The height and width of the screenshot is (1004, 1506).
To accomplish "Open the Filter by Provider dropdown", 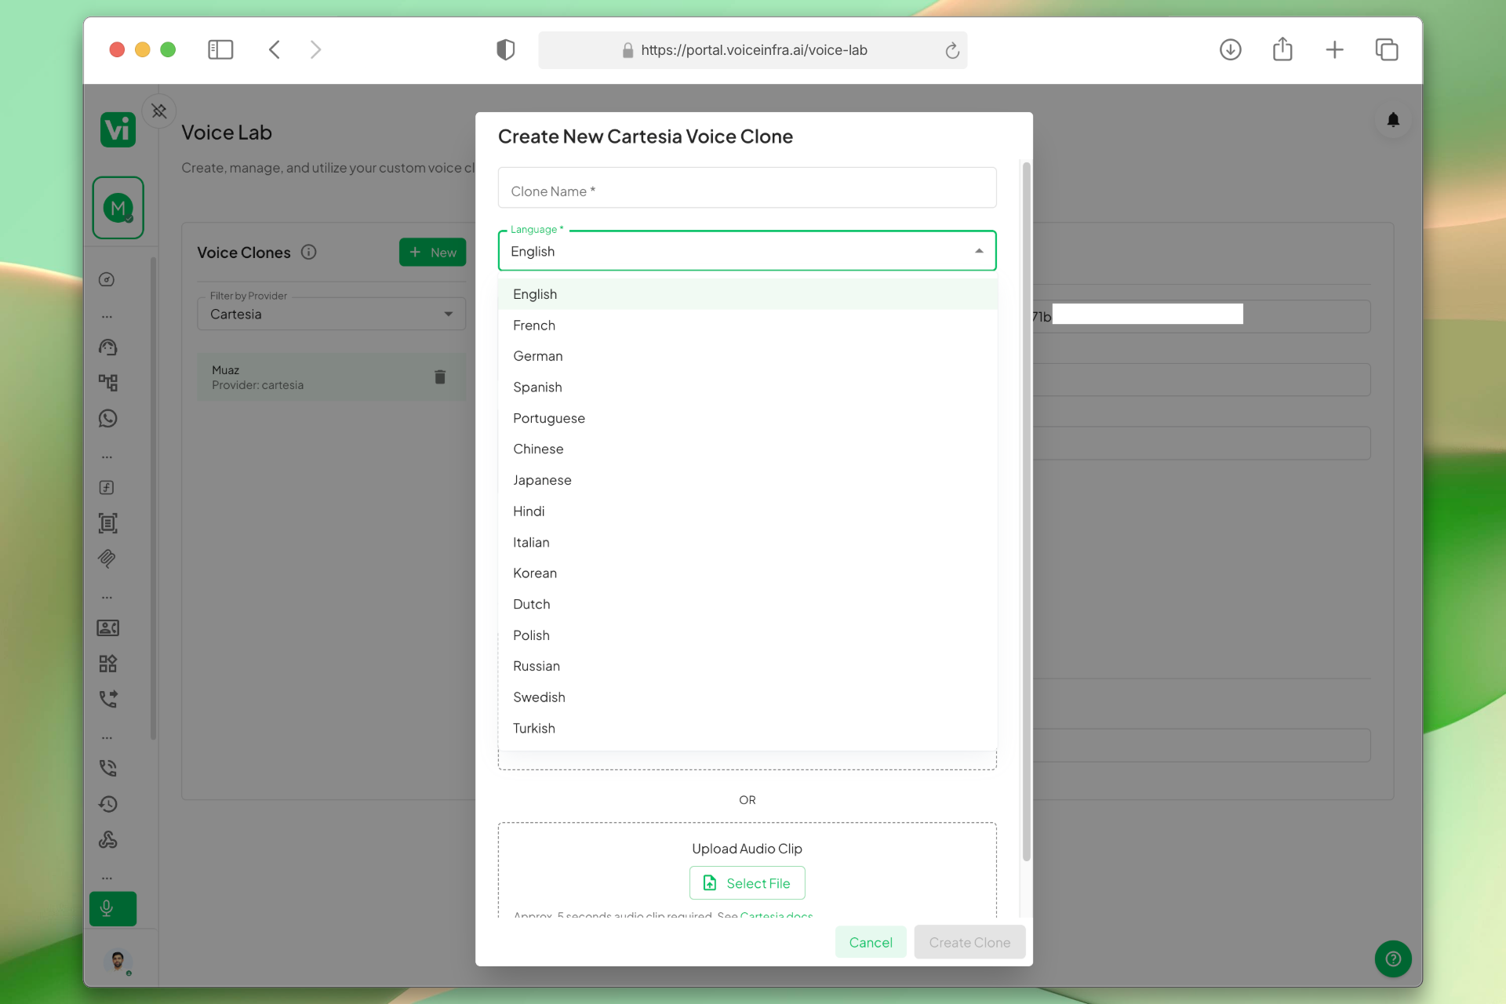I will pyautogui.click(x=332, y=314).
